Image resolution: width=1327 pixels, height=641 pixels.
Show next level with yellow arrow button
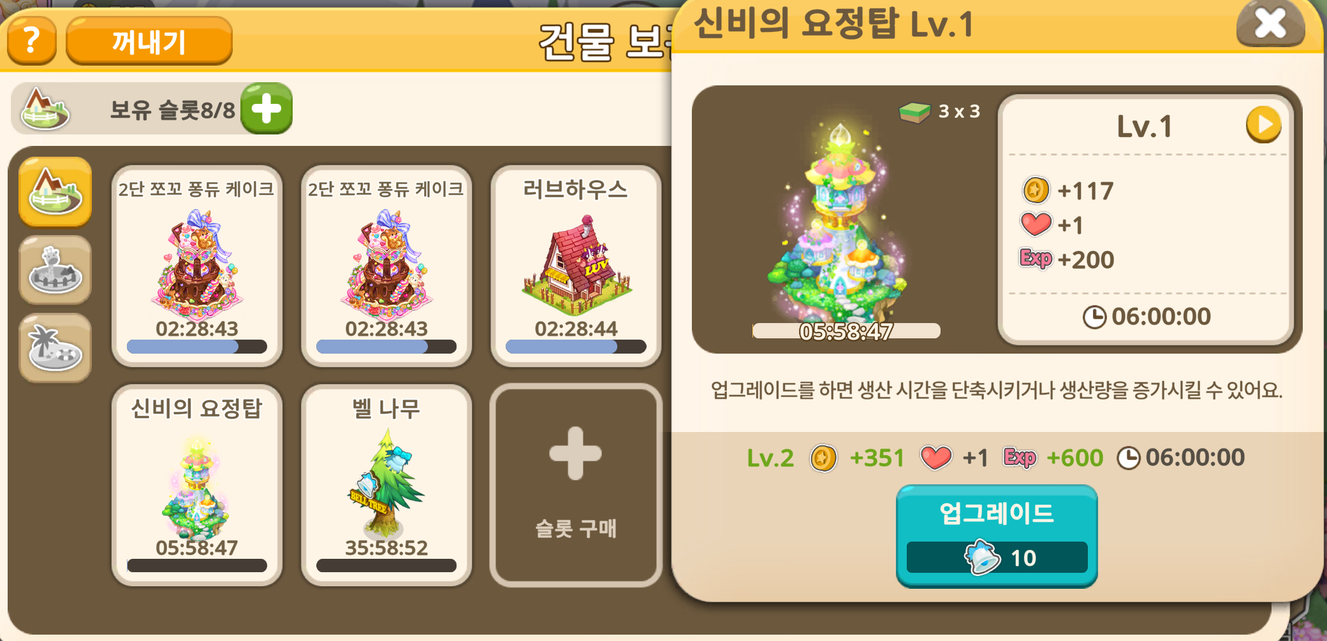(1263, 124)
